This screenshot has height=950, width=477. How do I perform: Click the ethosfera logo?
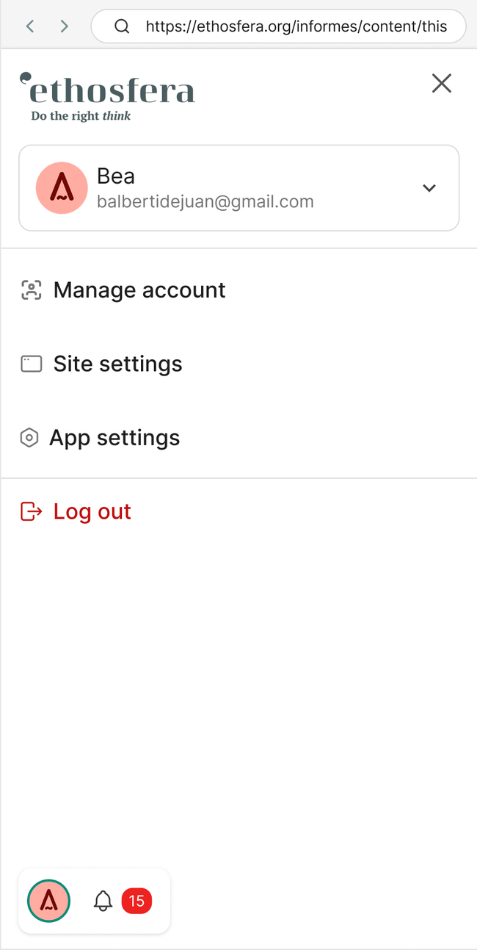tap(107, 96)
